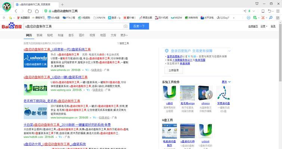The image size is (282, 149).
Task: Open the 黑喜乐窝 bookmark
Action: point(146,18)
